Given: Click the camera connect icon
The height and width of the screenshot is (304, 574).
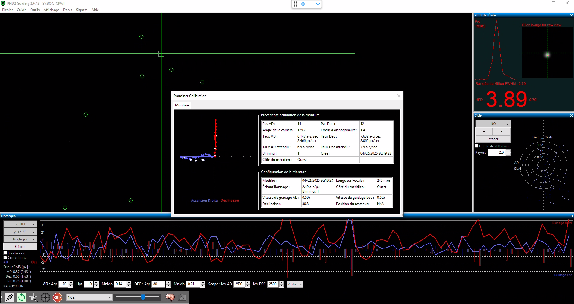Looking at the screenshot, I should point(10,297).
